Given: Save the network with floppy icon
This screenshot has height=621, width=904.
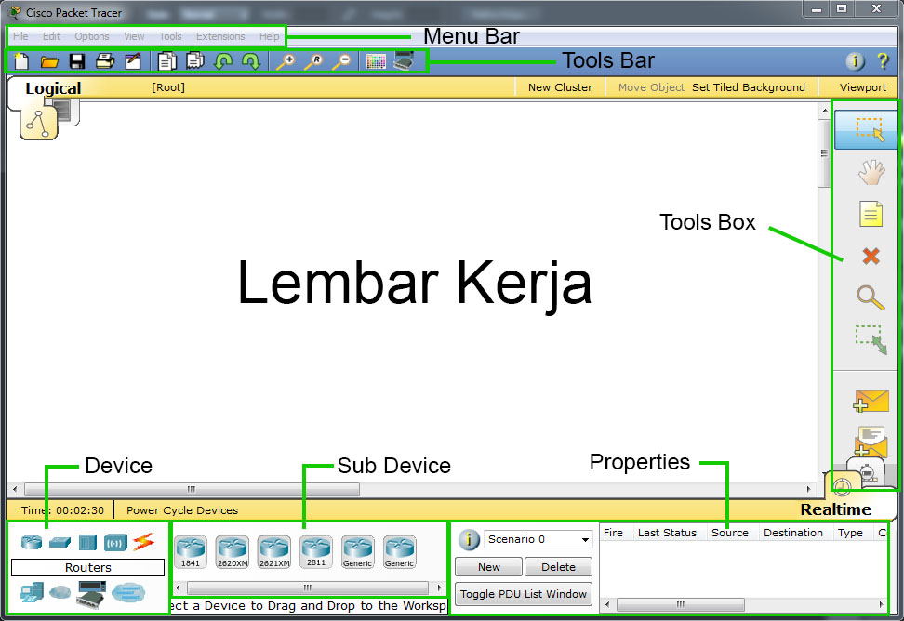Looking at the screenshot, I should click(77, 61).
